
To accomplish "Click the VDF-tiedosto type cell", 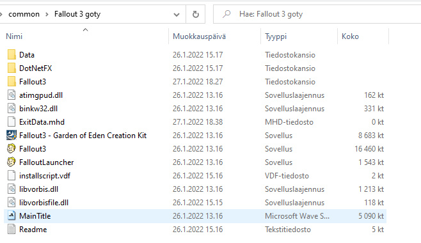I will tap(287, 175).
